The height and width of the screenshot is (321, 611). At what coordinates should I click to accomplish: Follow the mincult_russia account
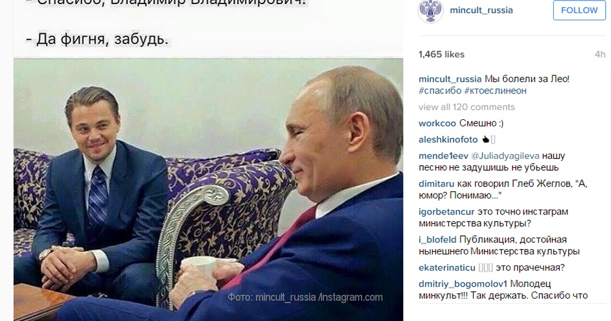[579, 11]
